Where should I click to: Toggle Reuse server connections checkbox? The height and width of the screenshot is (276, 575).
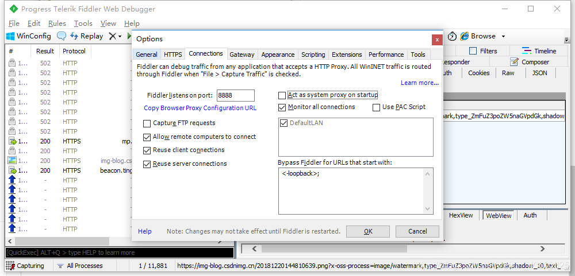[x=147, y=164]
